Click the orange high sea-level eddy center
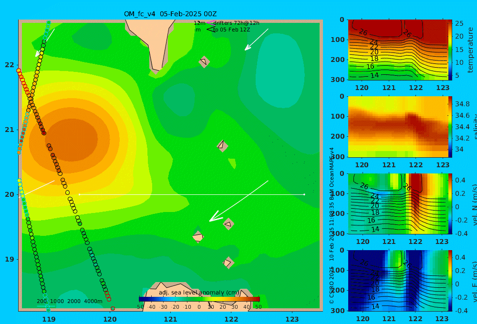Screen dimensions: 477x324 [72, 139]
